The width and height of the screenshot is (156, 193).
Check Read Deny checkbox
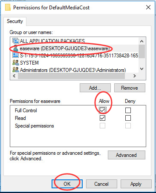[x=128, y=118]
